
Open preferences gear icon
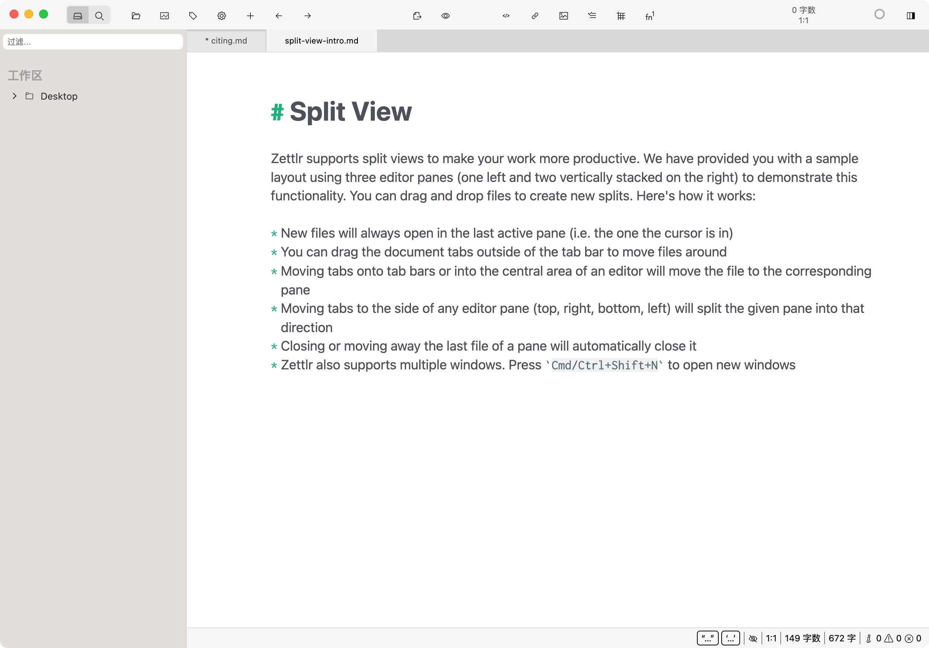(222, 16)
